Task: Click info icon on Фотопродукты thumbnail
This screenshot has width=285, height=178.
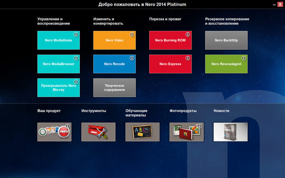Action: pos(200,126)
